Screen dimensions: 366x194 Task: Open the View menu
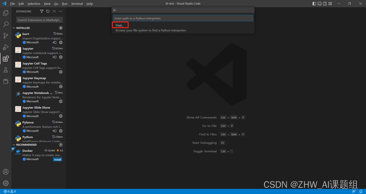(47, 4)
